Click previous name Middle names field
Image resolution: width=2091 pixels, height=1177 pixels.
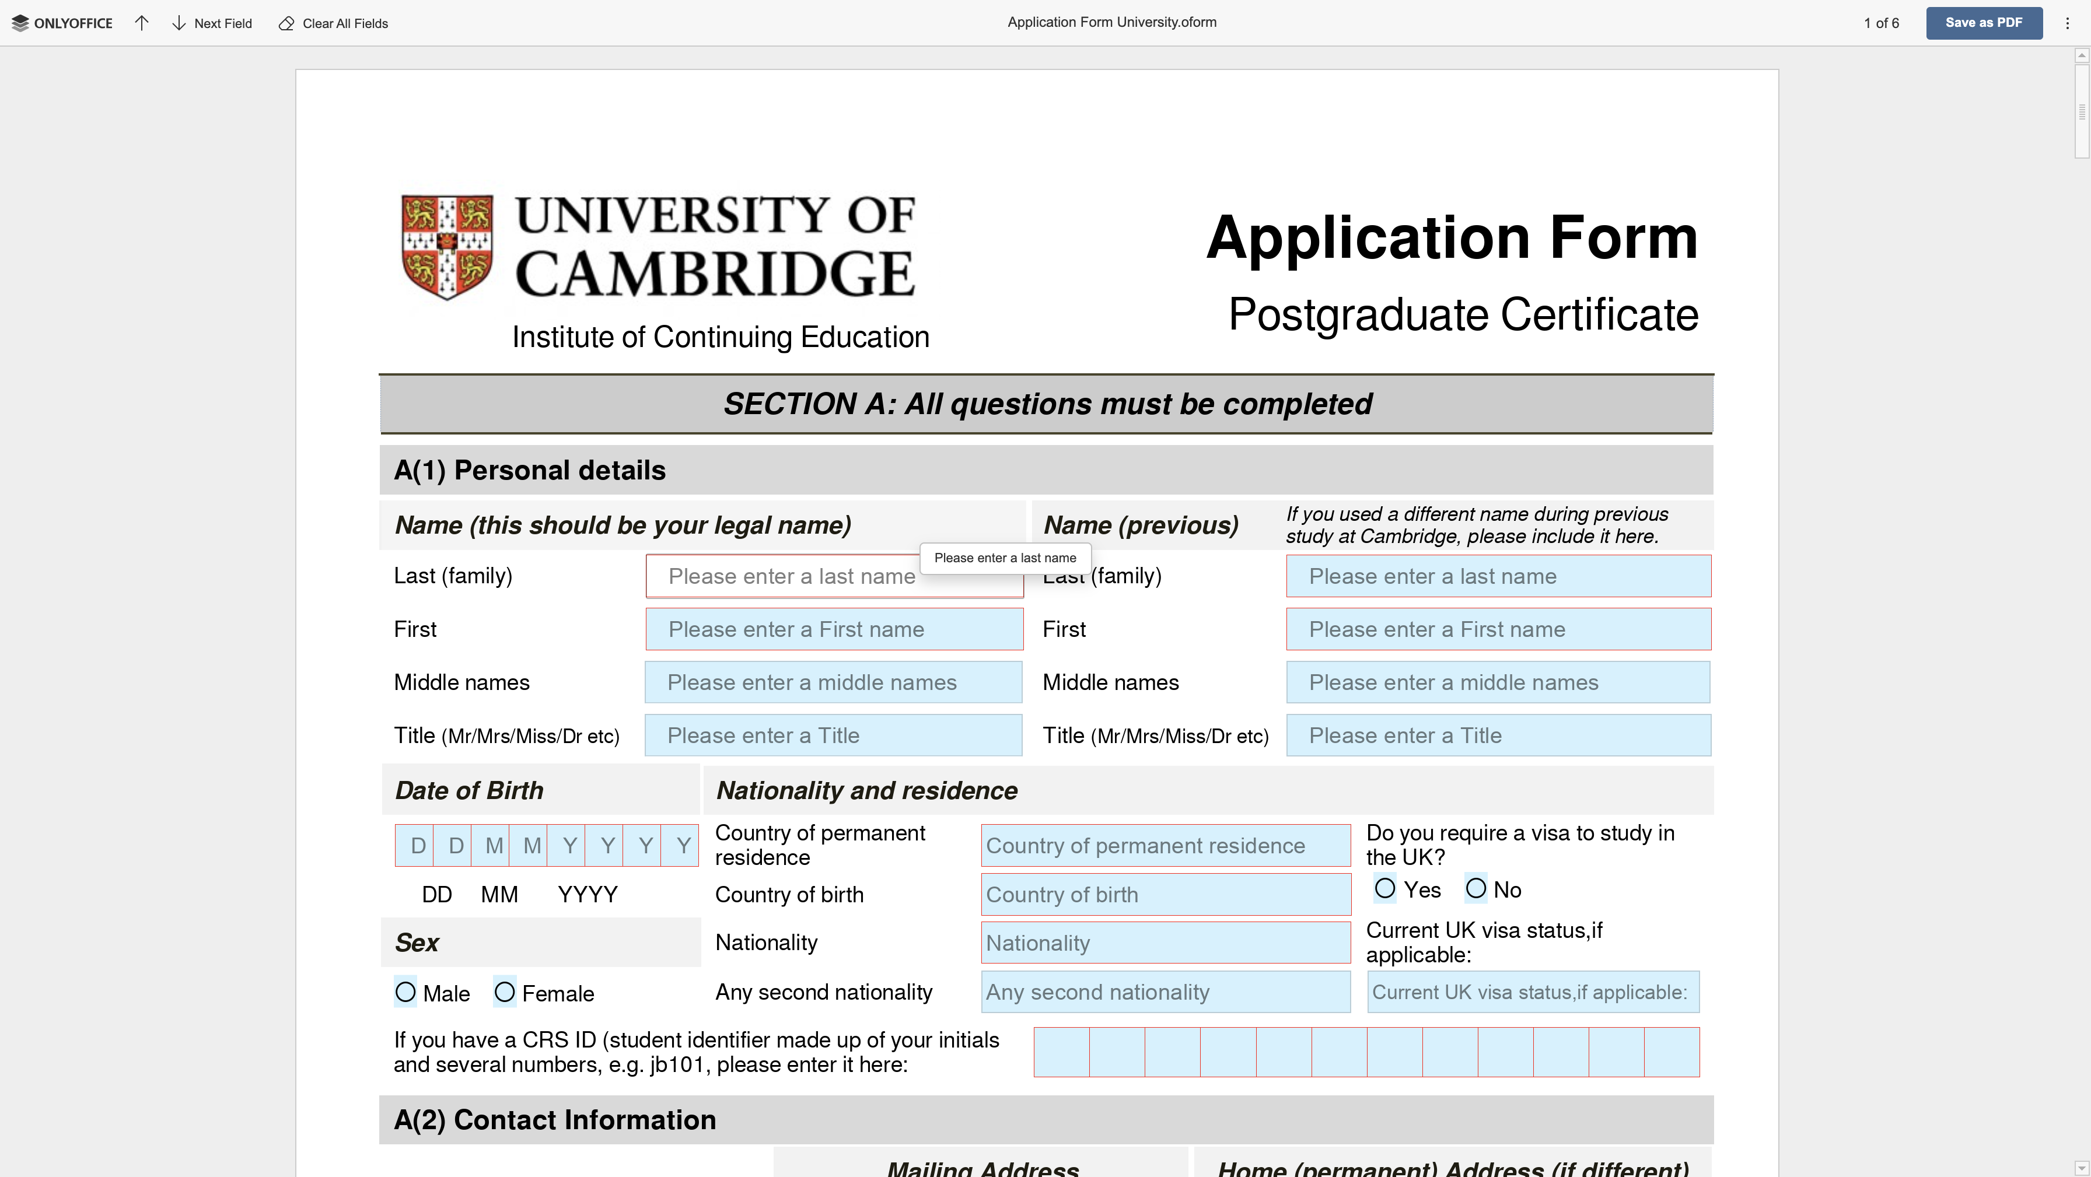point(1498,682)
